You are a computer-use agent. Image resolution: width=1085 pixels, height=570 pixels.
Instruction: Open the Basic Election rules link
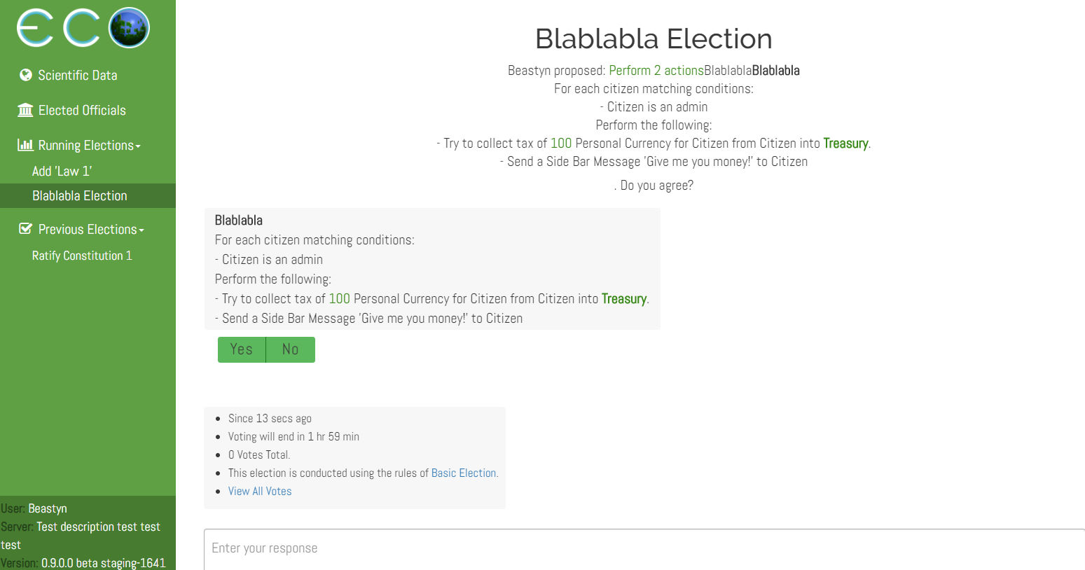tap(463, 473)
